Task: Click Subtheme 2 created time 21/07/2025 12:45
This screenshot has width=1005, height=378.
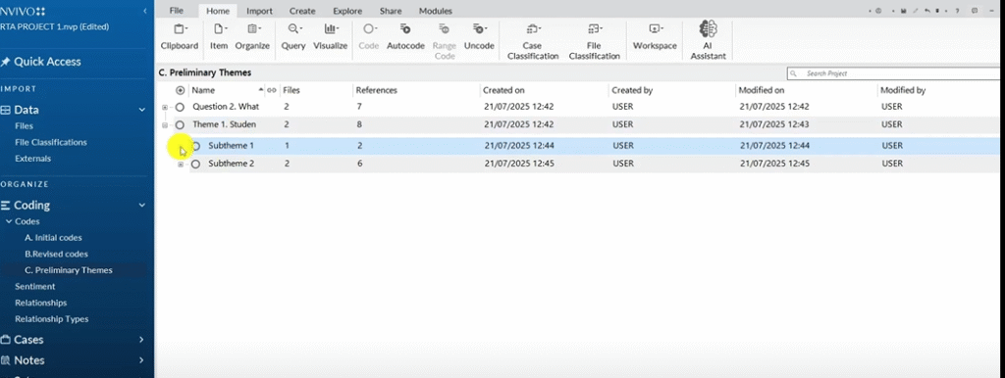Action: coord(519,164)
